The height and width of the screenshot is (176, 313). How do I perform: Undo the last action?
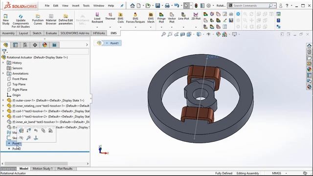coord(177,5)
